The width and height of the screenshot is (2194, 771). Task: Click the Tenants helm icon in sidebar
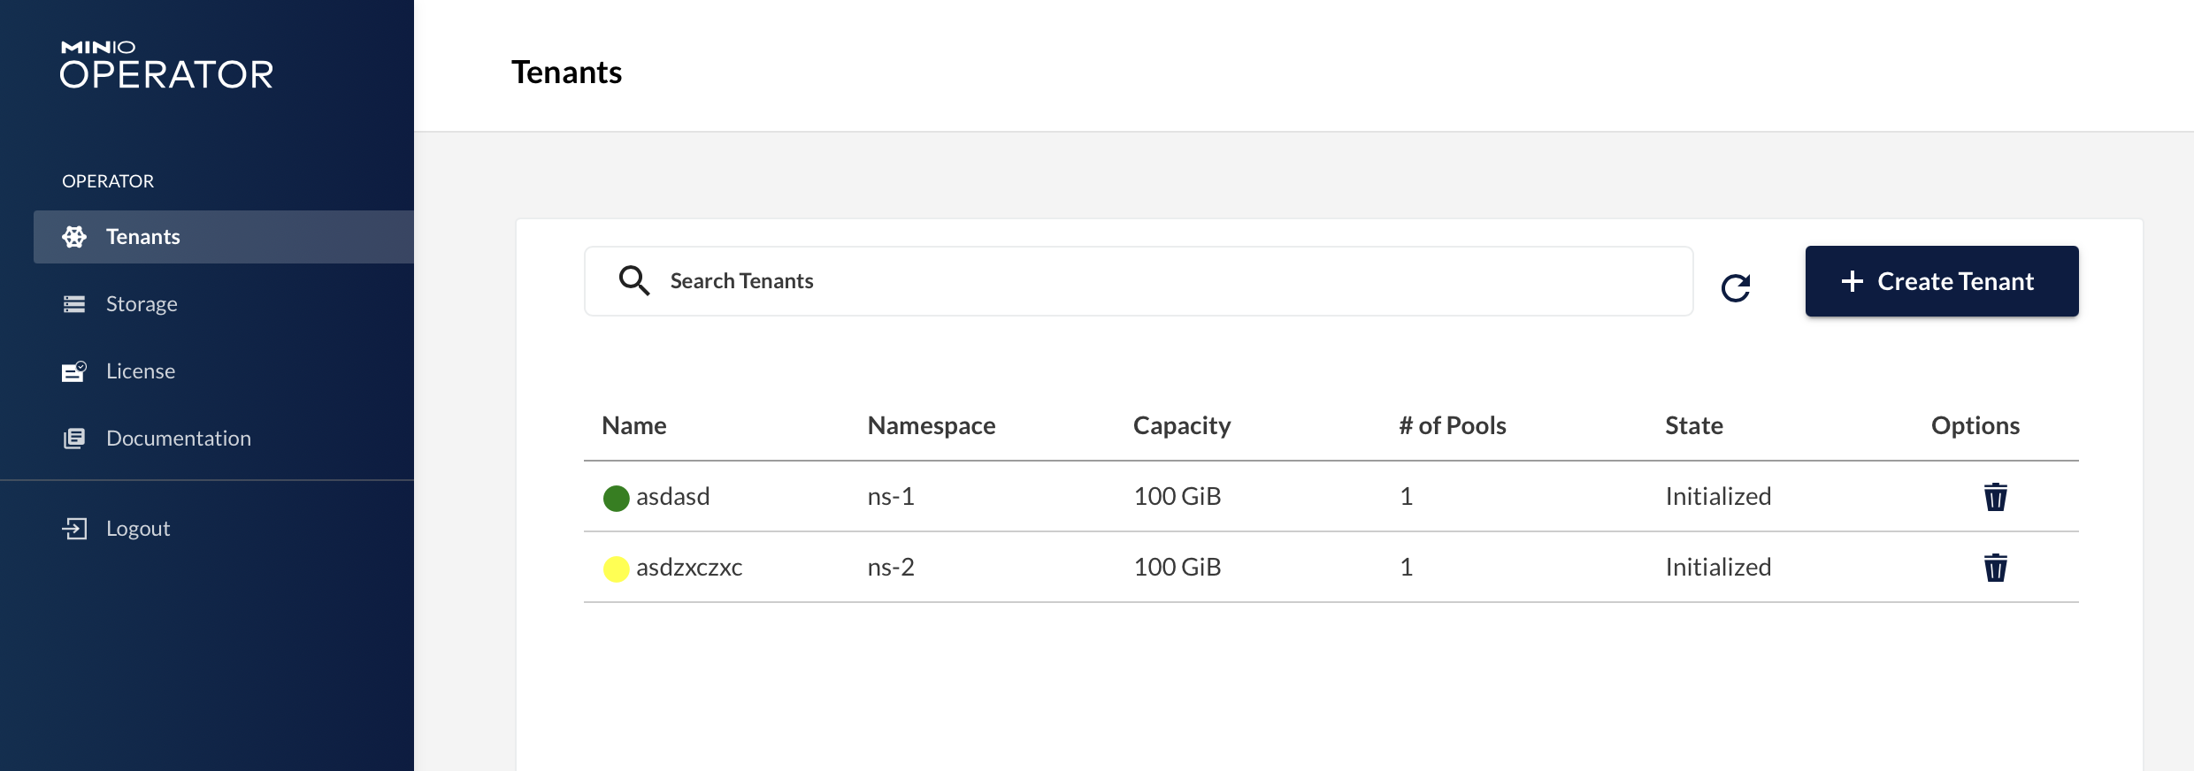(x=74, y=237)
